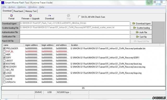Select the recovery.img location entry
This screenshot has height=100, width=167.
(108, 67)
